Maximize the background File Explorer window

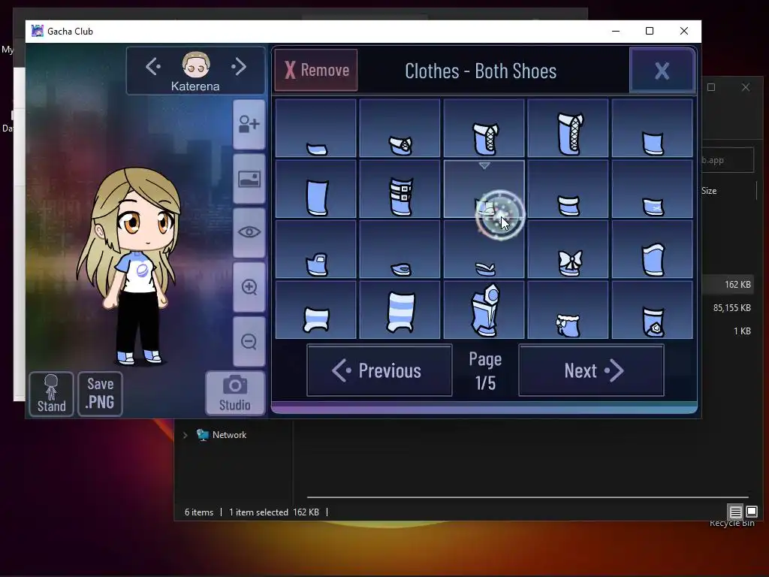(x=711, y=87)
